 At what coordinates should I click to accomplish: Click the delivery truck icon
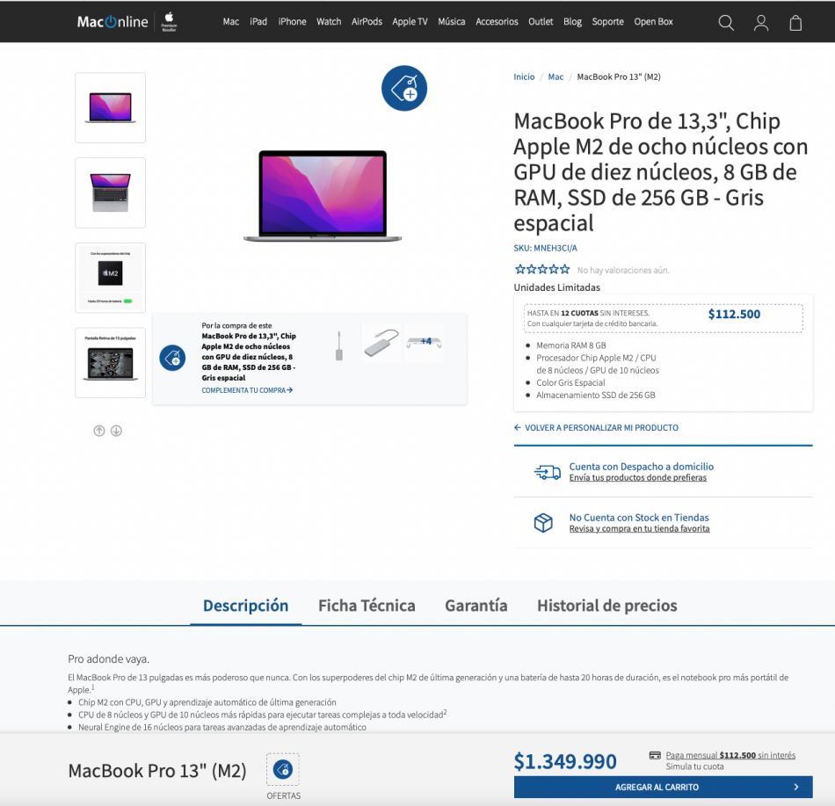pyautogui.click(x=547, y=472)
